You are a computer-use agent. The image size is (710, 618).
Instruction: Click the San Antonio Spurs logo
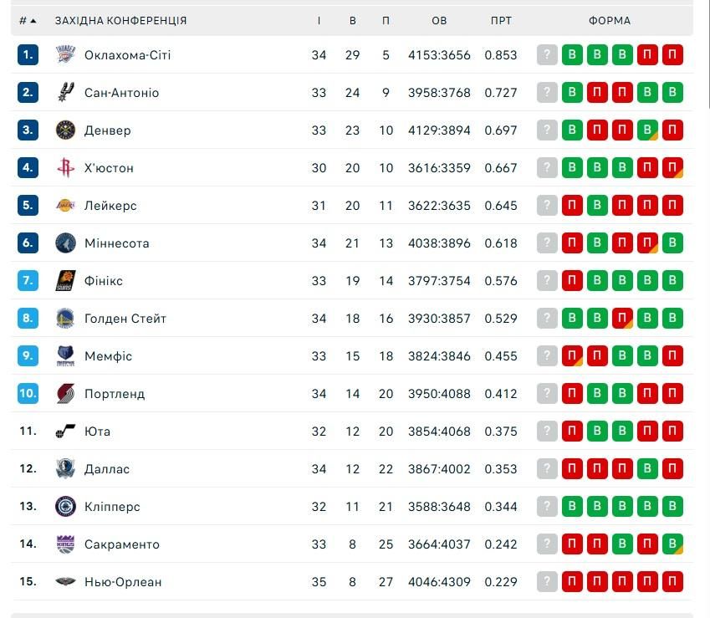click(65, 93)
